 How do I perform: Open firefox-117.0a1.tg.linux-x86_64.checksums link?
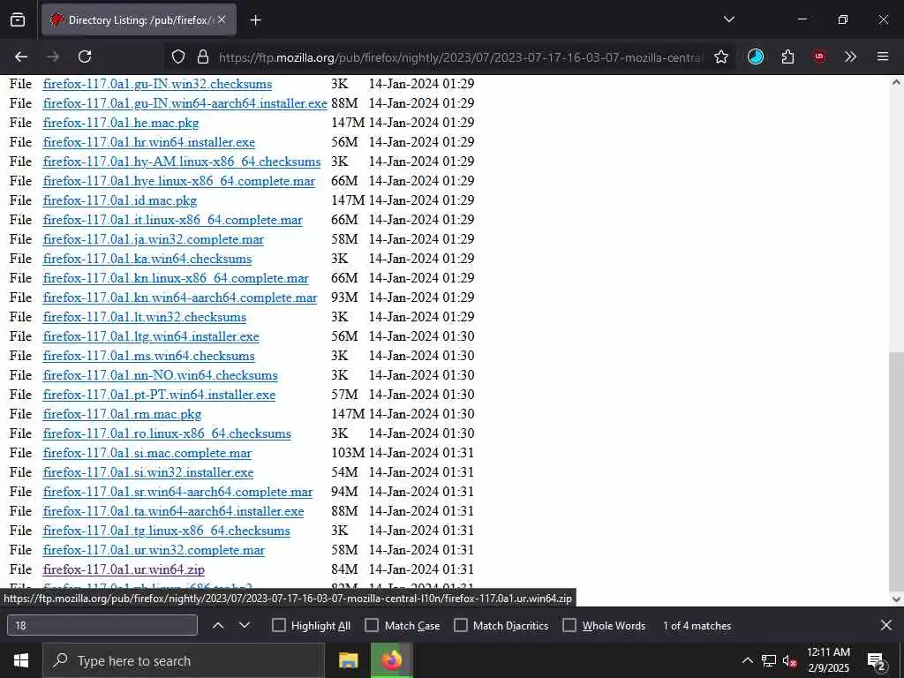(x=166, y=531)
